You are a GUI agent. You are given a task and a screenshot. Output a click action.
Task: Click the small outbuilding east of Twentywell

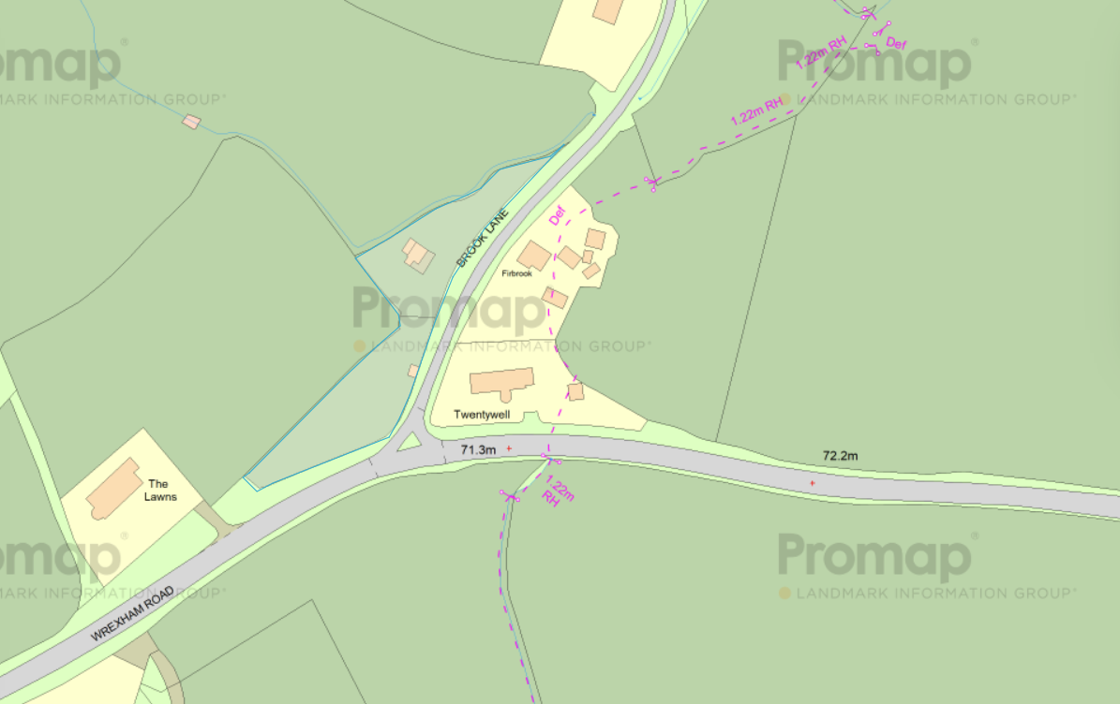pos(575,391)
